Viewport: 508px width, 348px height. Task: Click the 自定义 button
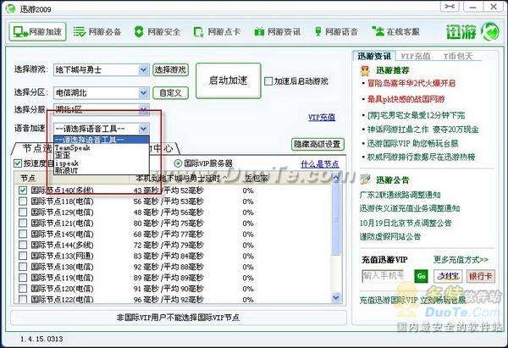[170, 93]
